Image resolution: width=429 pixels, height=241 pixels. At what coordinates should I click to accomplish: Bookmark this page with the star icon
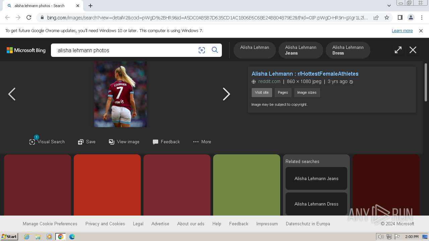tap(387, 17)
